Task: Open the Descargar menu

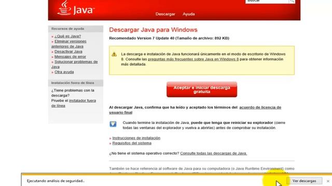Action: point(165,14)
